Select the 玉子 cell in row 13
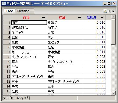Screen dimensions: 118x103 click(x=29, y=81)
